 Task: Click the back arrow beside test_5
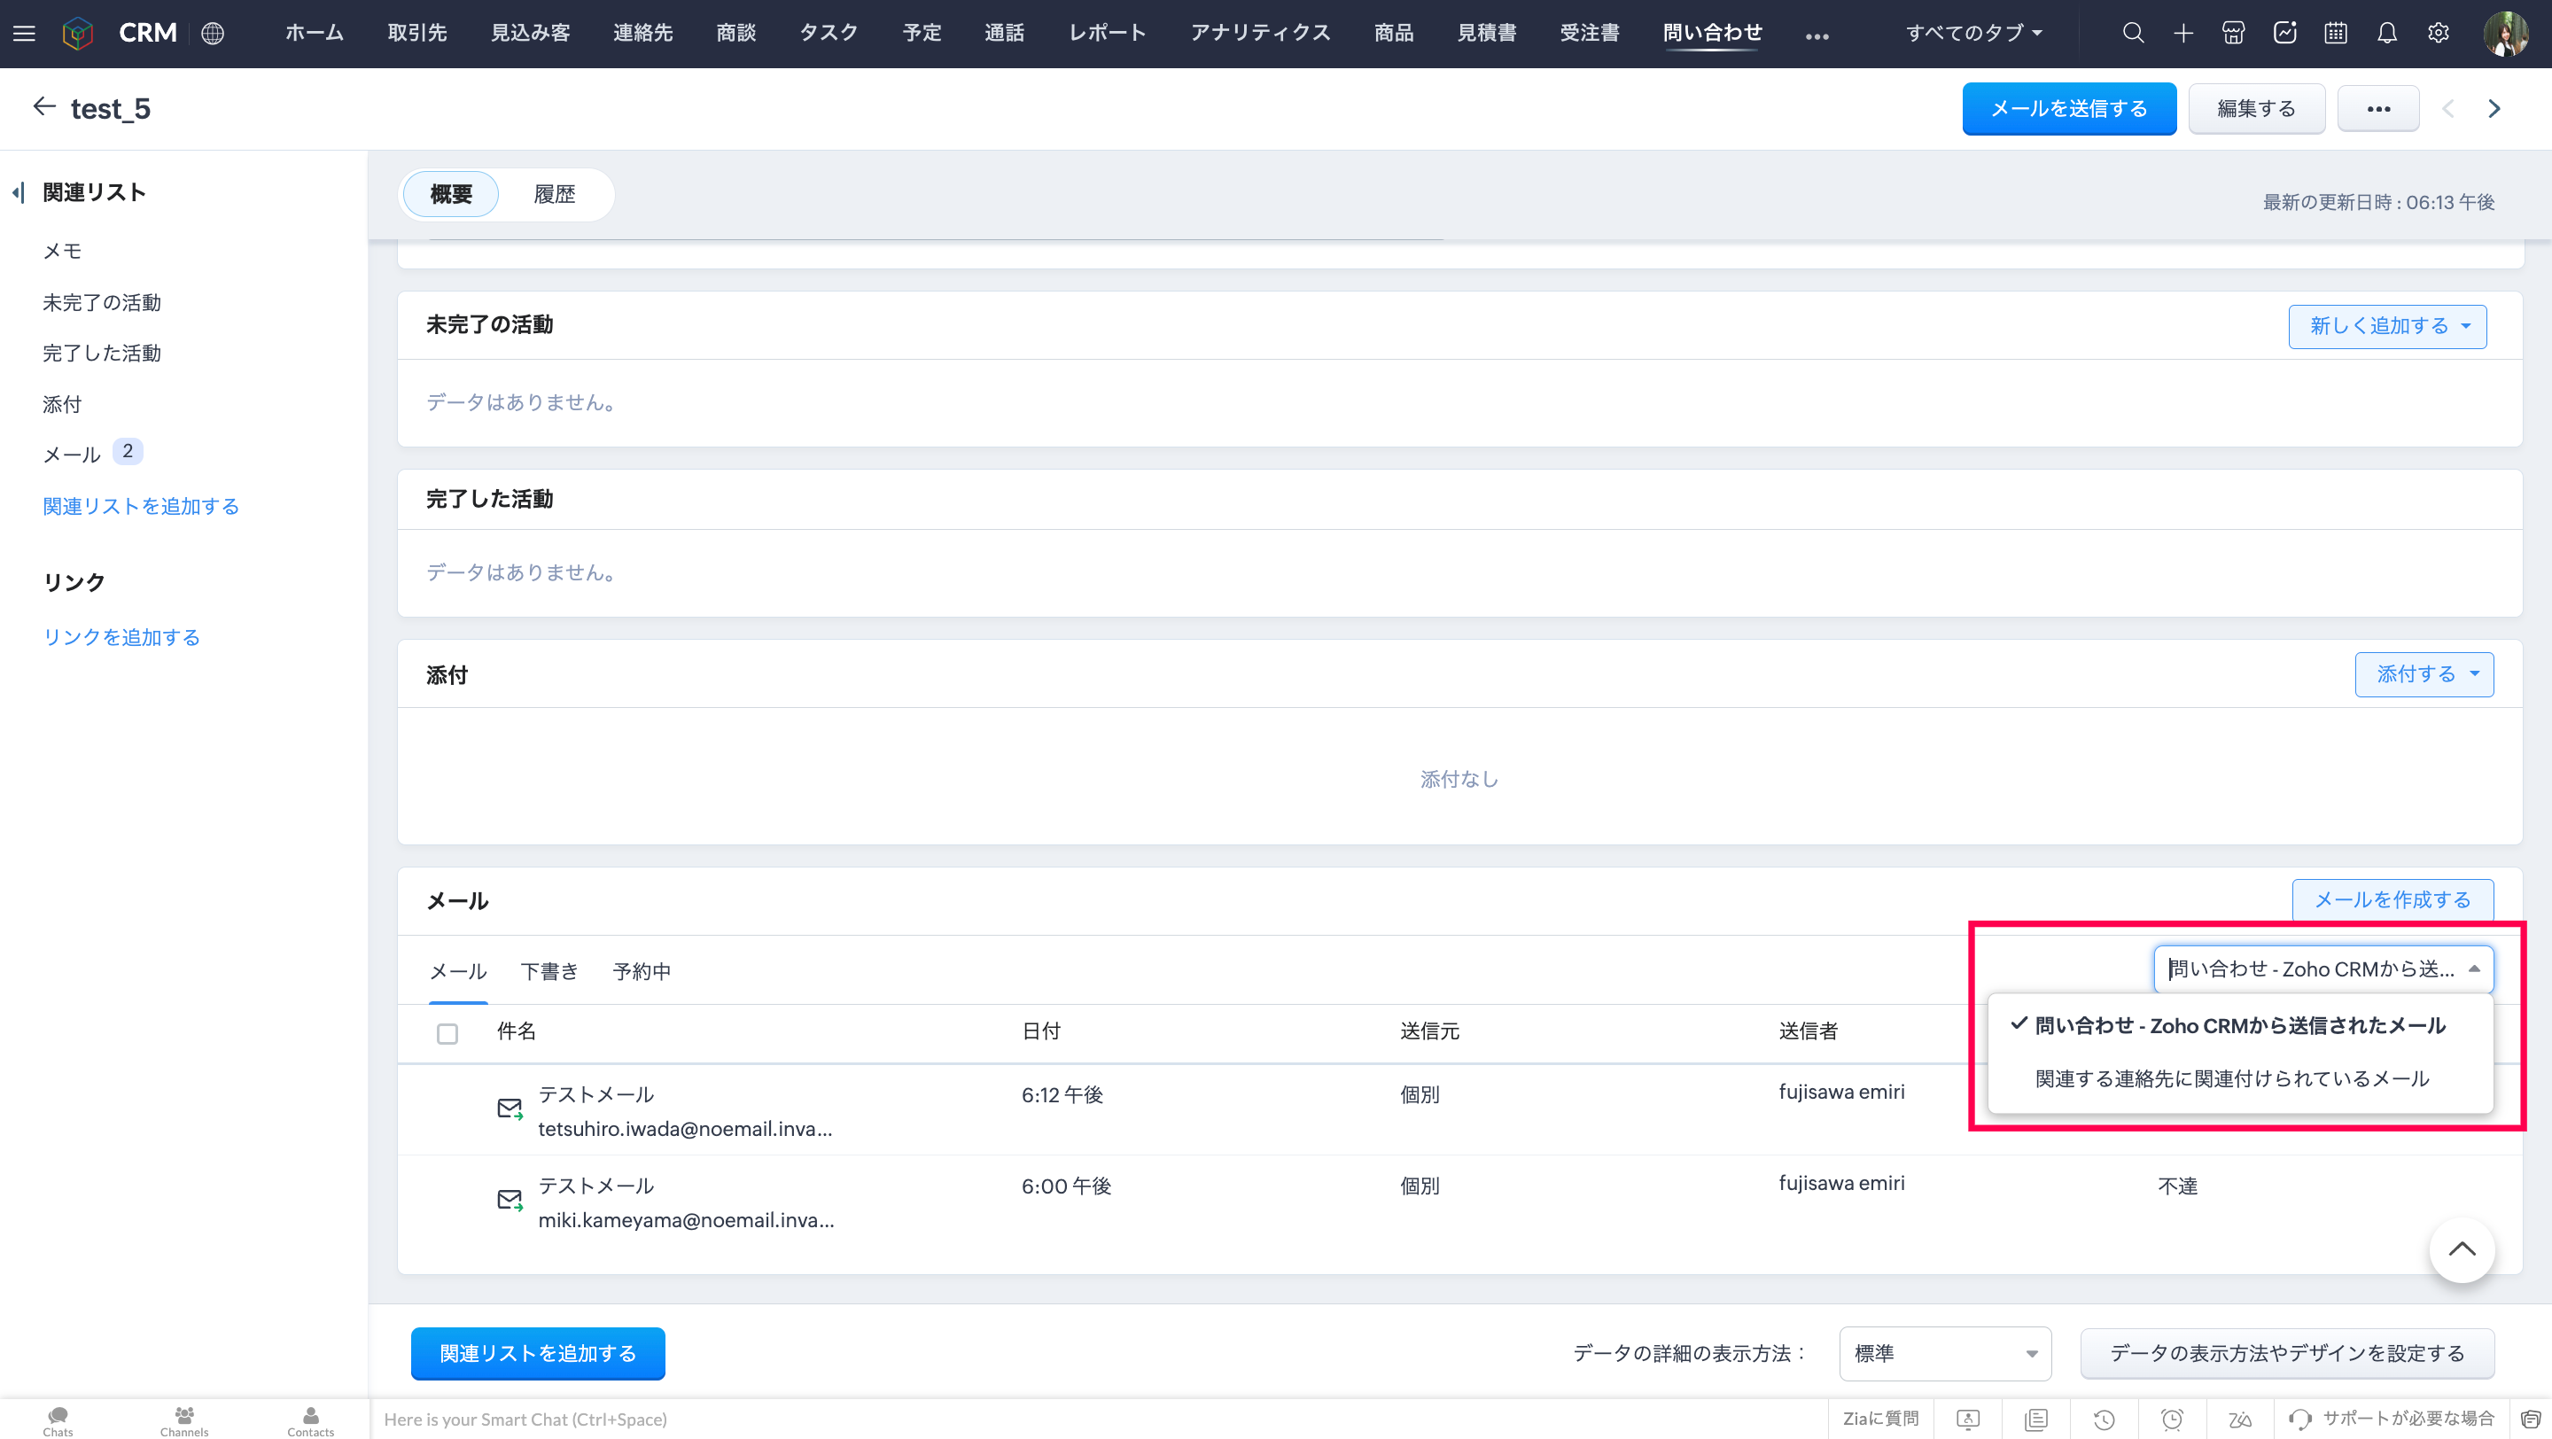pos(43,107)
